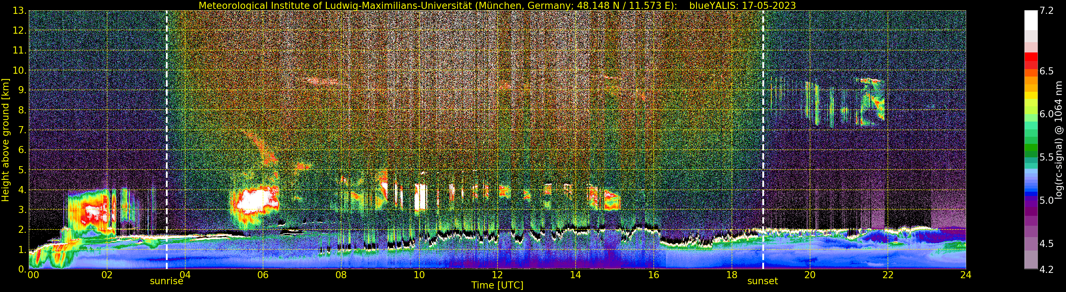Click the '10' time tick label
The height and width of the screenshot is (292, 1066).
tap(419, 275)
